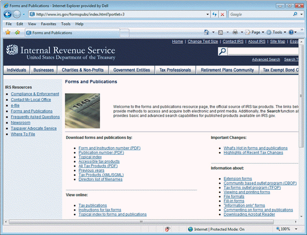Select the Tax Professionals tab
The width and height of the screenshot is (307, 235).
point(175,70)
